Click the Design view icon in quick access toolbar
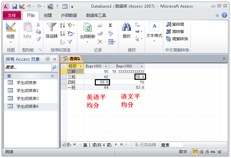The width and height of the screenshot is (231, 158). (22, 6)
